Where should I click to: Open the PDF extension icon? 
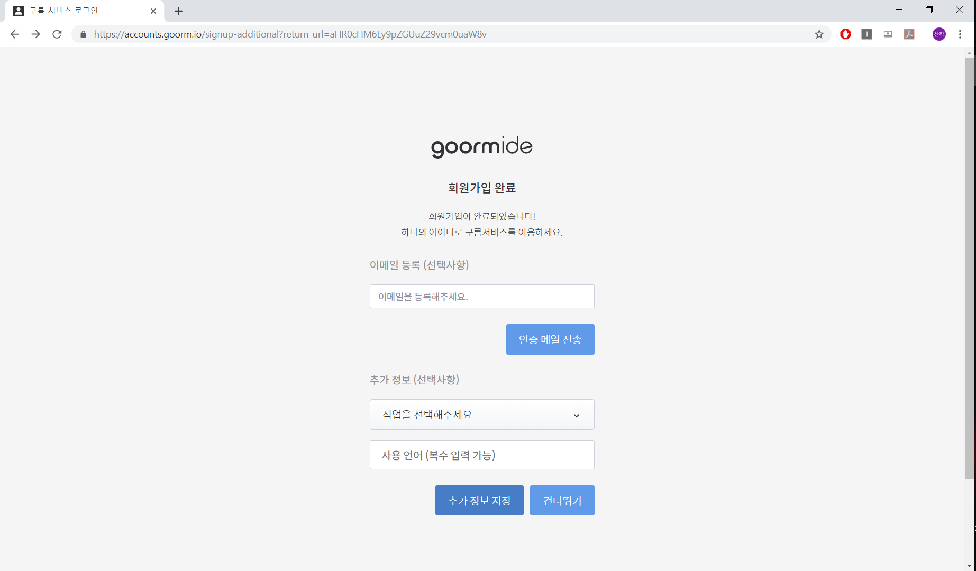click(909, 34)
